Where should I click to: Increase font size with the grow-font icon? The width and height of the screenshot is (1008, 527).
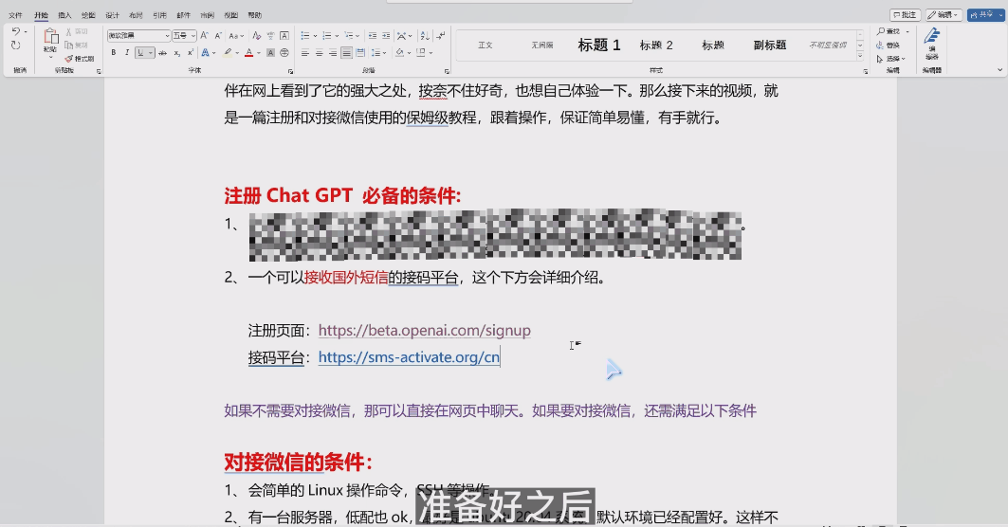click(205, 35)
